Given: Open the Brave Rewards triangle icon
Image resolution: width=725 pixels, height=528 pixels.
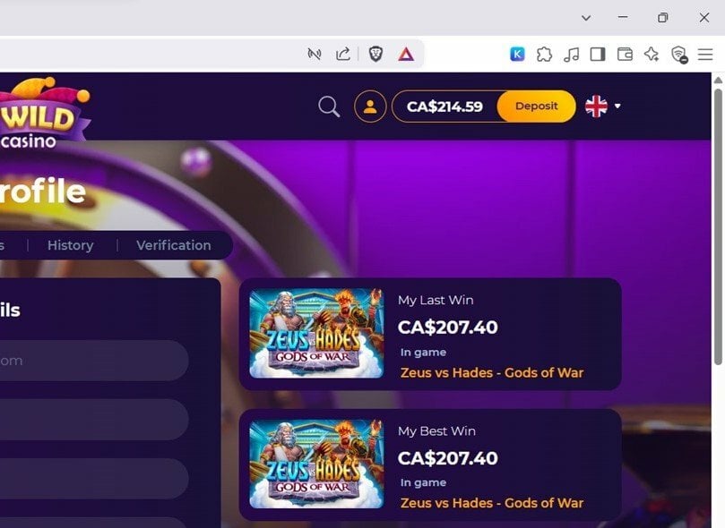Looking at the screenshot, I should 406,55.
